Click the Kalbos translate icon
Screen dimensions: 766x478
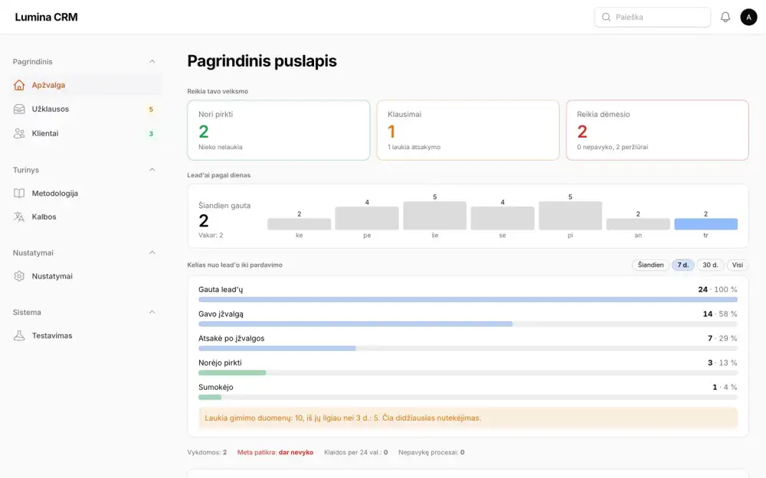pos(19,216)
